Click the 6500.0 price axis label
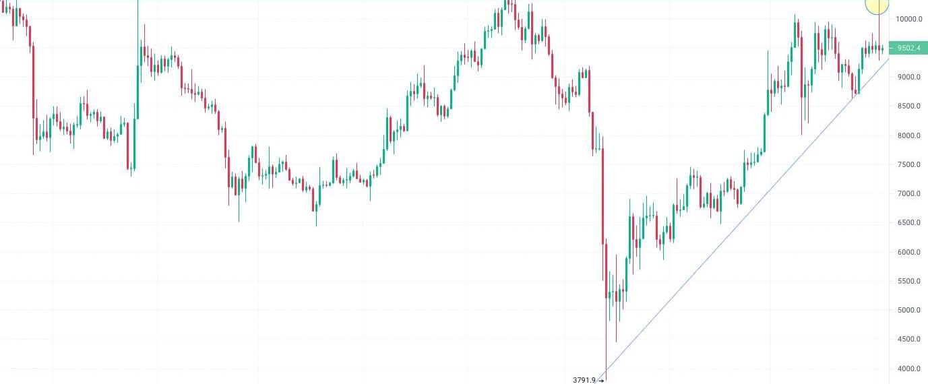 tap(908, 222)
